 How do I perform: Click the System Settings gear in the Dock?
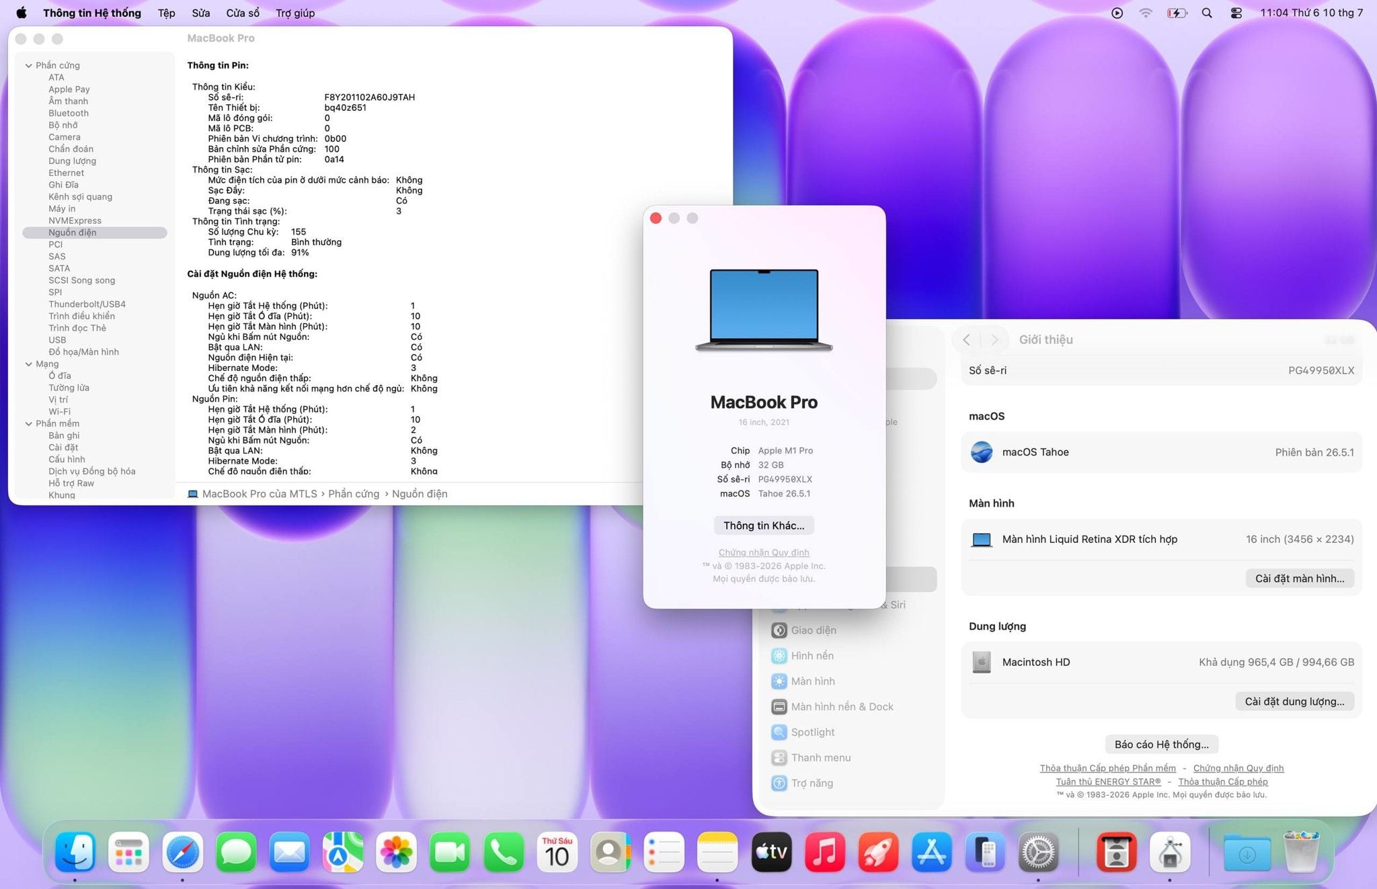click(x=1039, y=852)
